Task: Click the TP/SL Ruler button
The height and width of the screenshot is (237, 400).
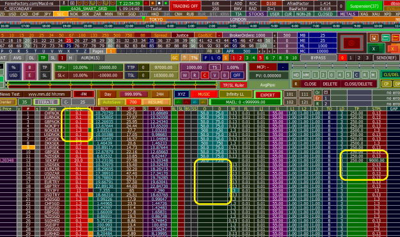Action: 234,85
